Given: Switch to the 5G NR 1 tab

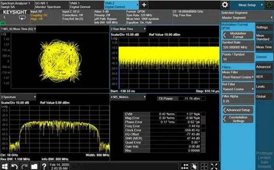Looking at the screenshot, I should [52, 5].
